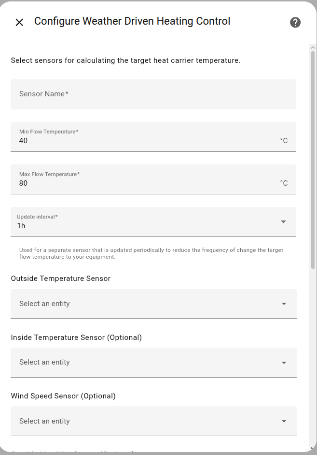Click the Outside Temperature Sensor heading label
Image resolution: width=317 pixels, height=455 pixels.
pos(61,279)
